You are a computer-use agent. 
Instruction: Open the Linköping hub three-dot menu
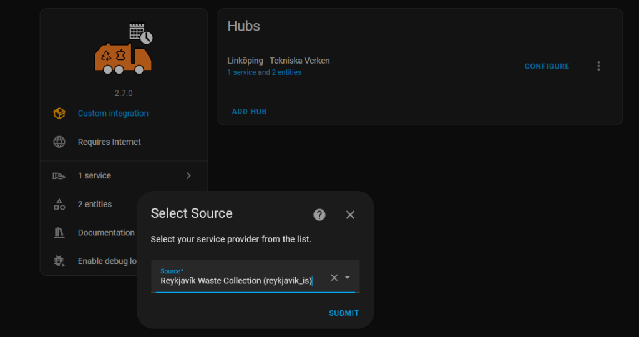598,66
